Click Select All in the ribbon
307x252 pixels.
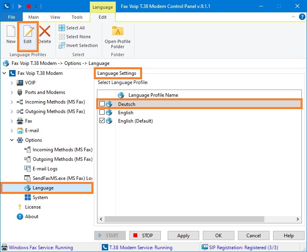pos(71,28)
